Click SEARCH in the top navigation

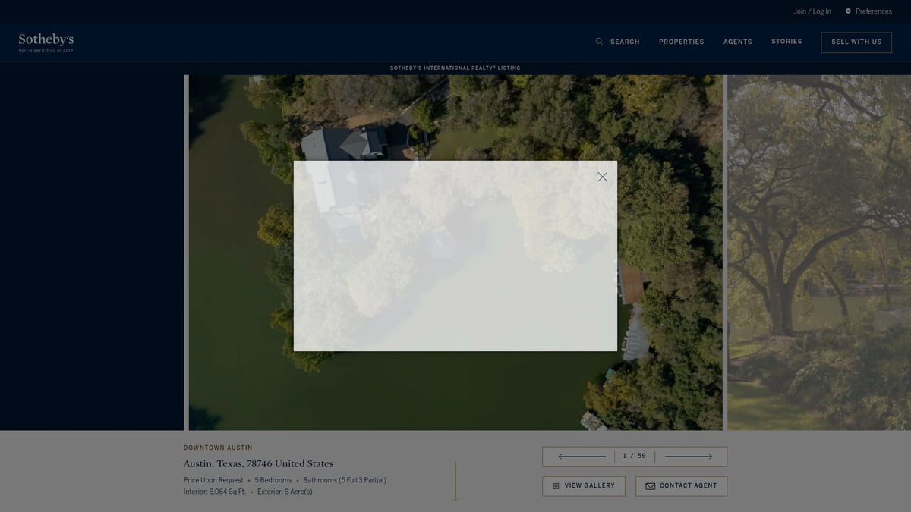click(624, 42)
